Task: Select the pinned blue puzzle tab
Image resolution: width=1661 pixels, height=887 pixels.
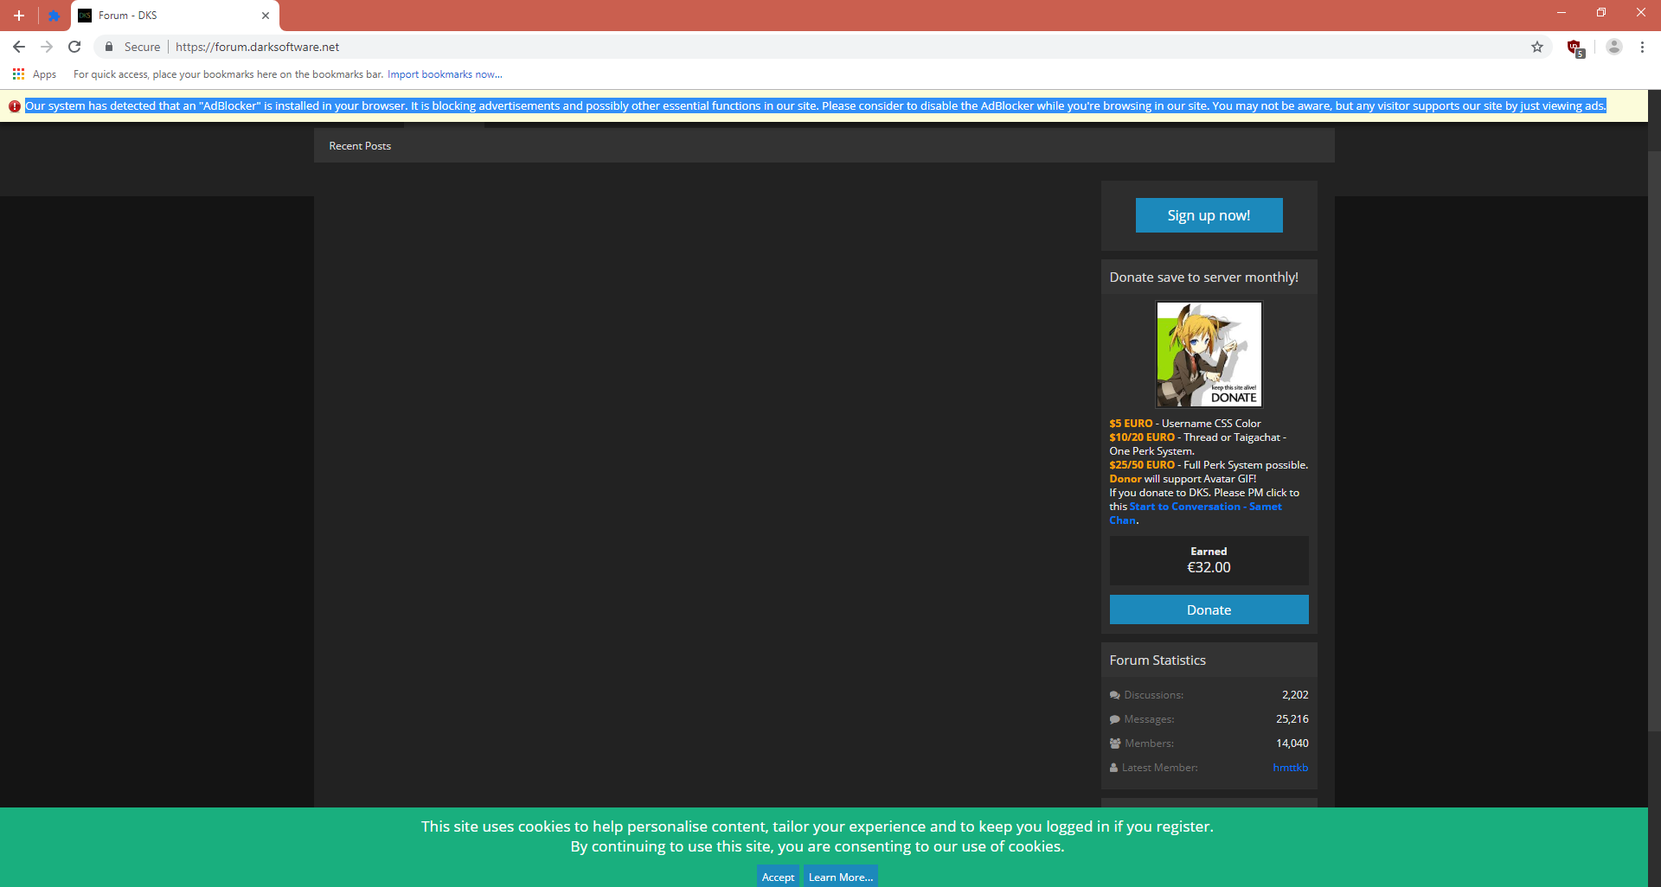Action: pyautogui.click(x=54, y=16)
